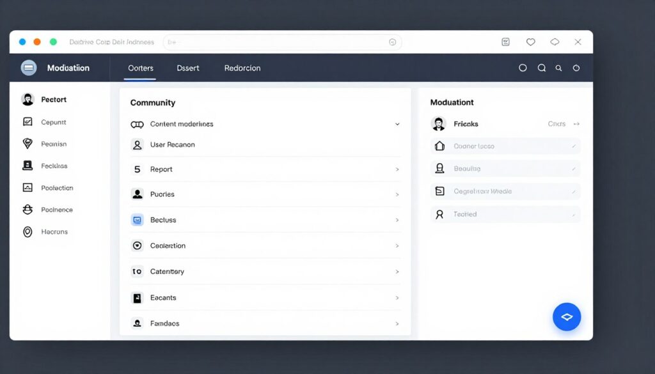Select the Report text label
The width and height of the screenshot is (655, 374).
[161, 169]
